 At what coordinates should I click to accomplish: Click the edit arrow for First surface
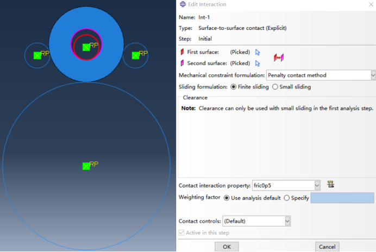tap(258, 52)
